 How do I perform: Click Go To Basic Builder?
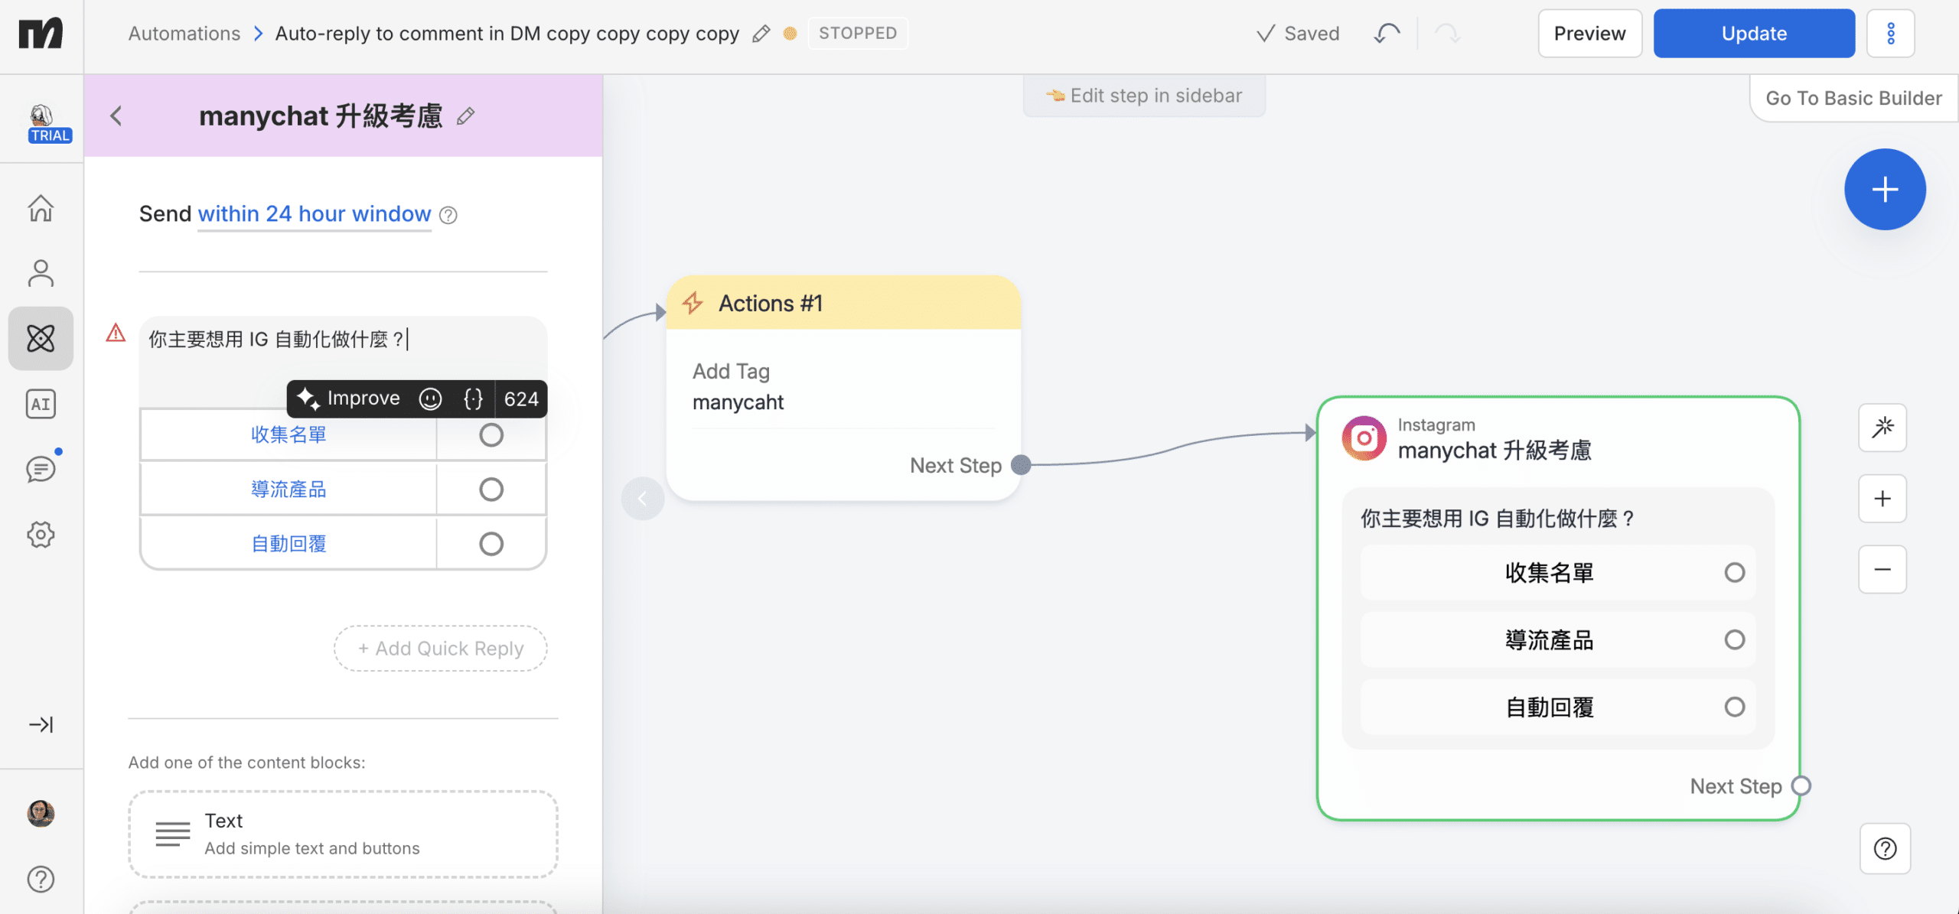pyautogui.click(x=1853, y=98)
